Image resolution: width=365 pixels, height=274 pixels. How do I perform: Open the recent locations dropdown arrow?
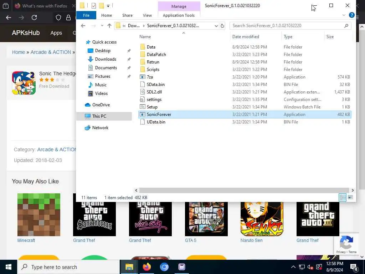click(102, 26)
